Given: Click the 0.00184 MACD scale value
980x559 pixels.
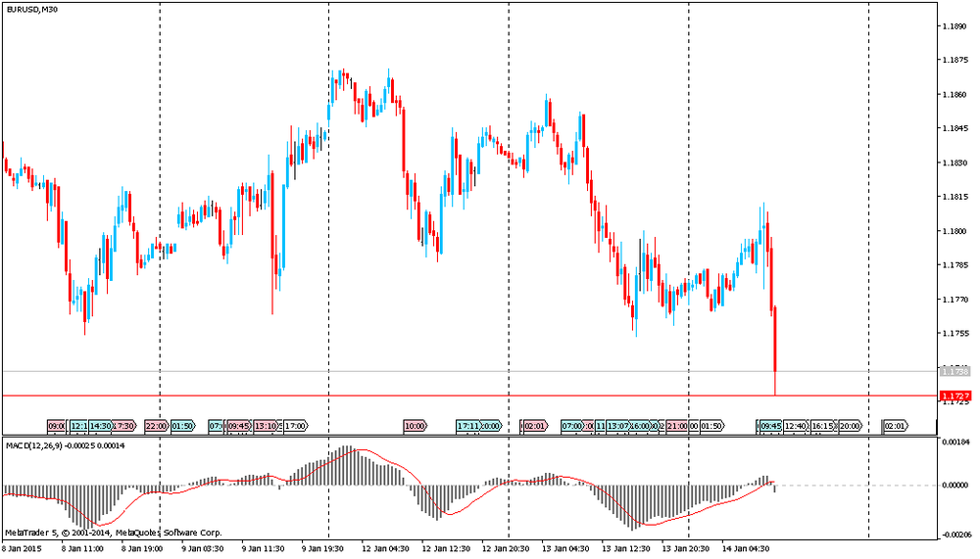Looking at the screenshot, I should point(954,443).
